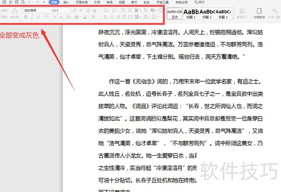This screenshot has height=192, width=281.
Task: Expand the styles gallery list
Action: (x=233, y=17)
